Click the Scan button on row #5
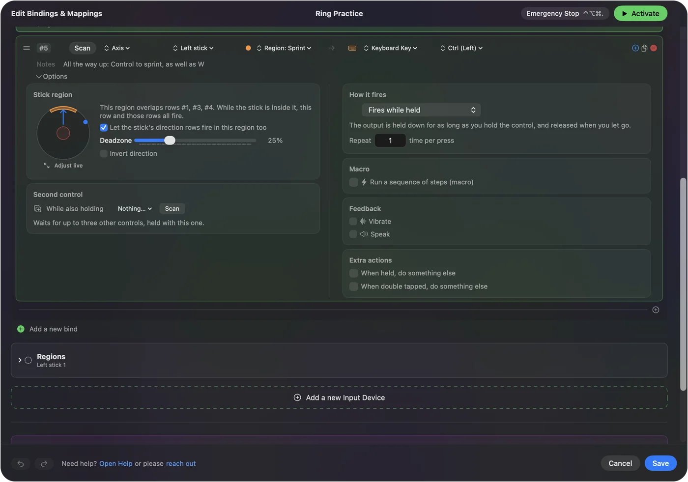688x482 pixels. (x=83, y=48)
